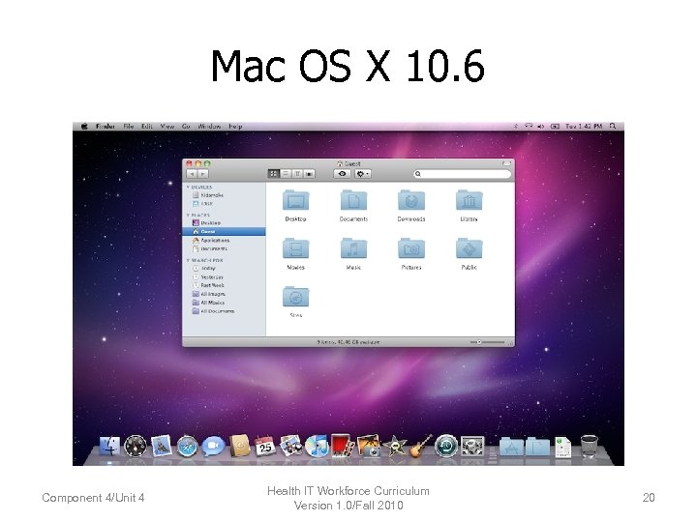This screenshot has height=522, width=697.
Task: Click the Quick Look eye button
Action: click(343, 174)
